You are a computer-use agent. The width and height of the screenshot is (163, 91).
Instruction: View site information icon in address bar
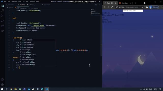(117, 7)
